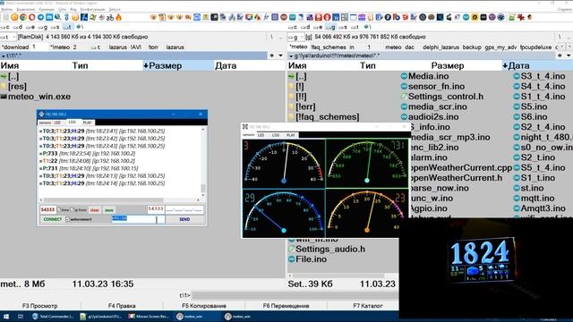Click F3 Просмотр button
Viewport: 573px width, 322px height.
coord(39,306)
